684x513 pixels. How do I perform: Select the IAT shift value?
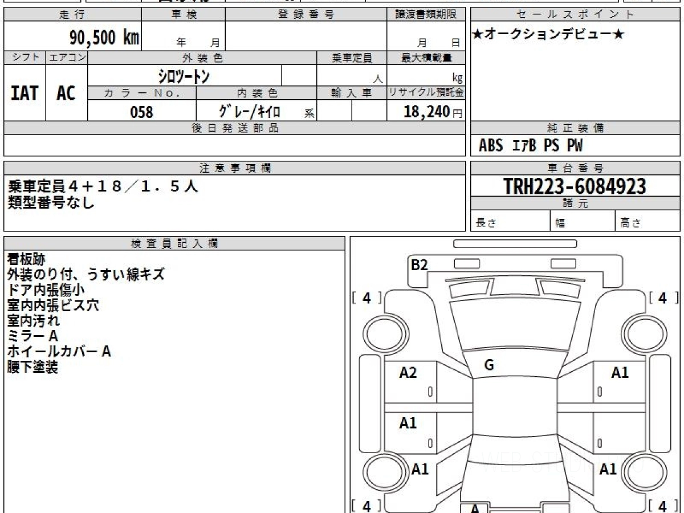point(25,93)
